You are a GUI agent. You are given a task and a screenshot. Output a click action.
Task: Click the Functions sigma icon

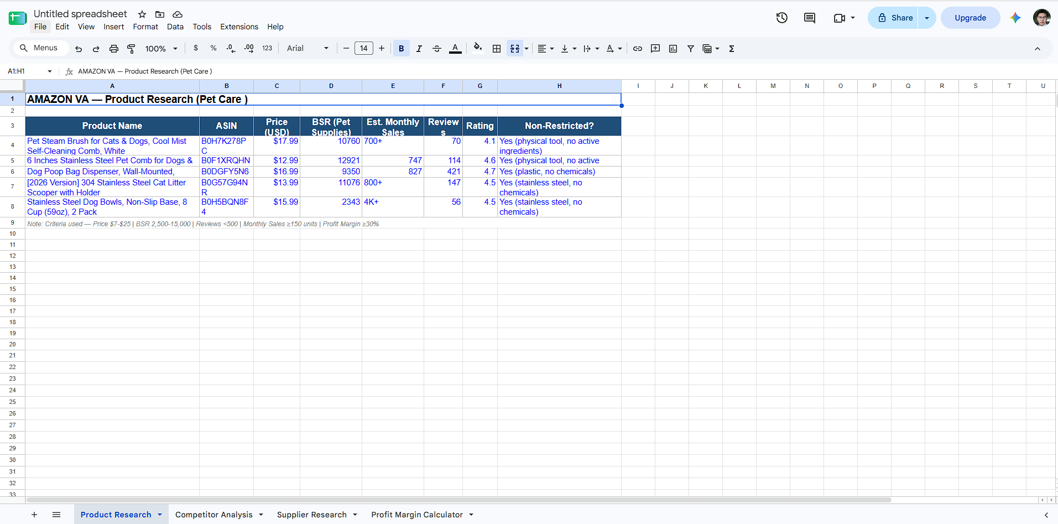pyautogui.click(x=732, y=49)
